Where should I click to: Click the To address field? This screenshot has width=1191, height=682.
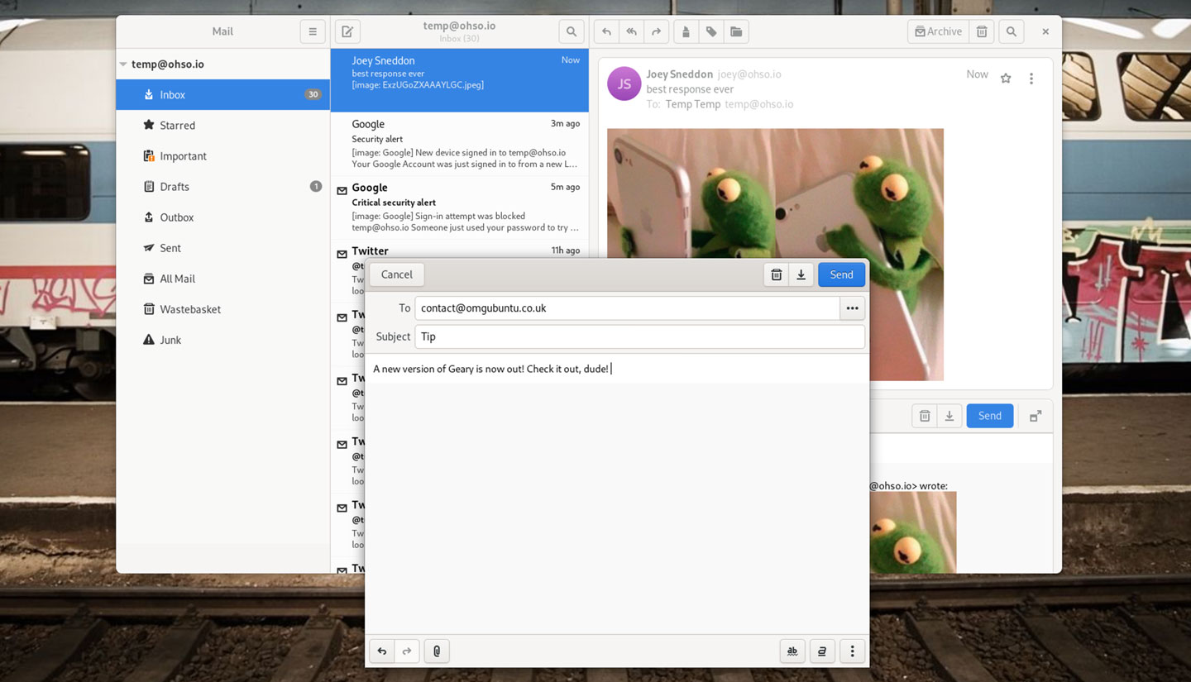pos(627,308)
